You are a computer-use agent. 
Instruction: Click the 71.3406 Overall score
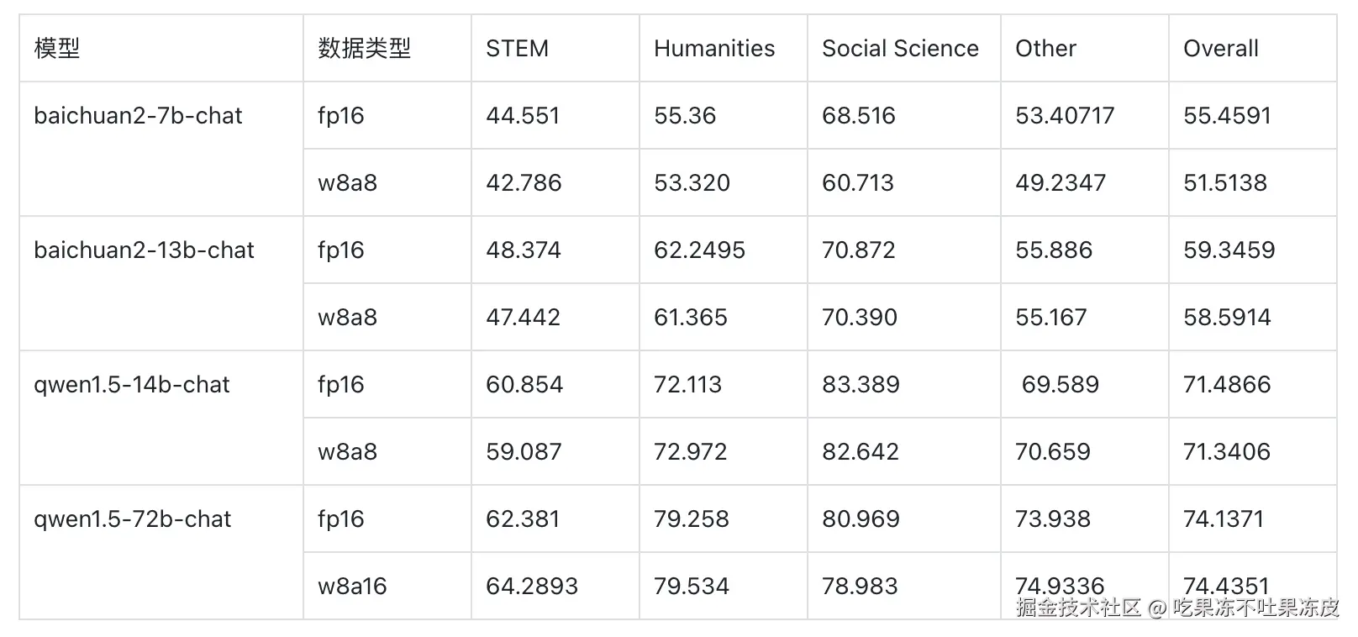pos(1227,452)
